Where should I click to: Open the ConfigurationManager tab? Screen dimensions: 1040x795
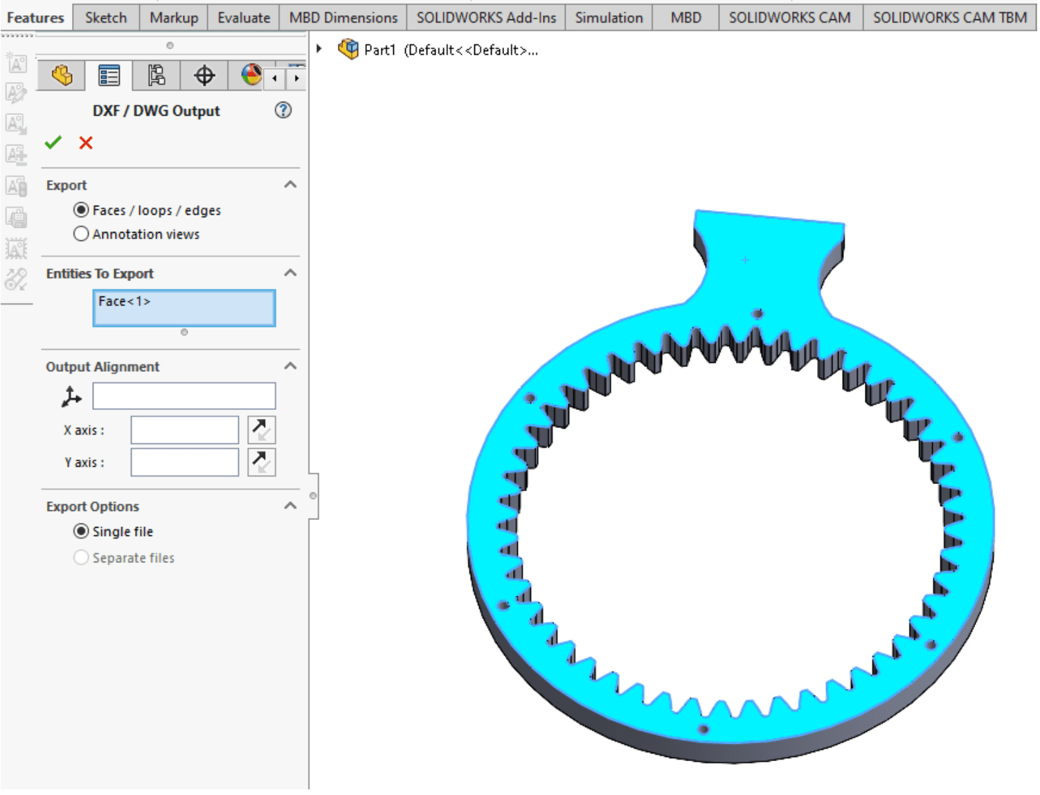click(156, 75)
